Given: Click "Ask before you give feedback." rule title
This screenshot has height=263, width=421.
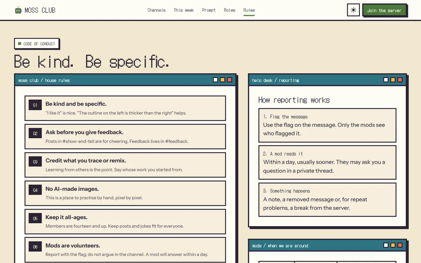Looking at the screenshot, I should coord(85,132).
